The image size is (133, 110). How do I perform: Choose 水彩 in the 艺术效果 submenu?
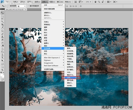[x=70, y=78]
